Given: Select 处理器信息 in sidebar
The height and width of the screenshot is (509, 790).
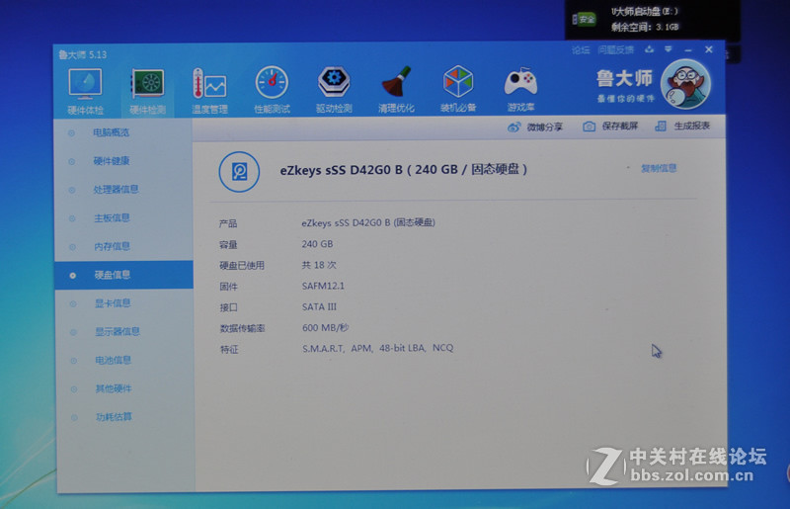Looking at the screenshot, I should tap(116, 190).
